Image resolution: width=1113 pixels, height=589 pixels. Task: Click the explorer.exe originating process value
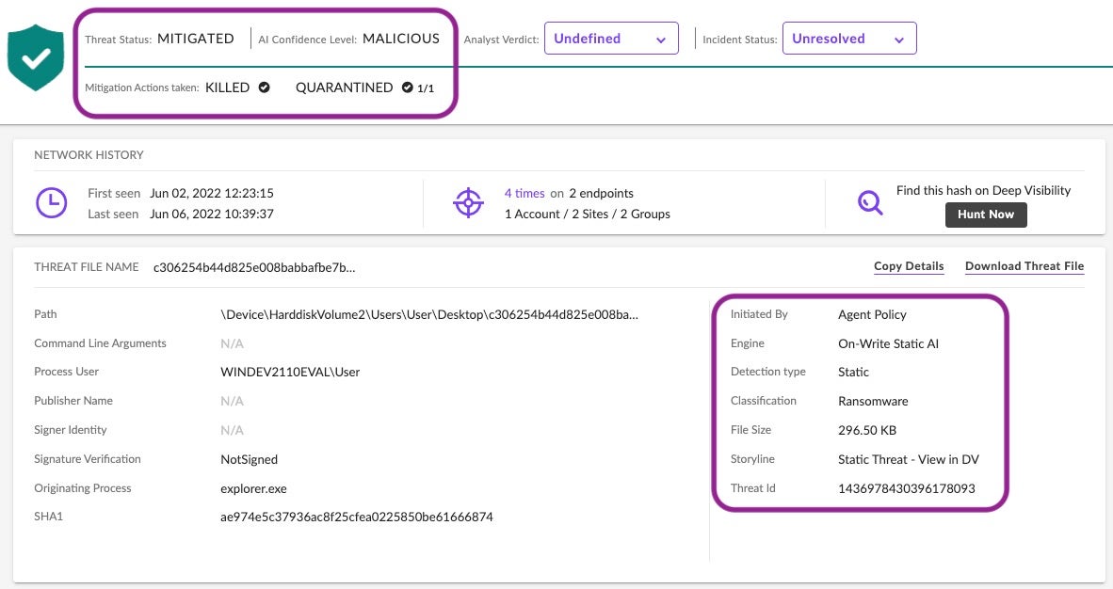pyautogui.click(x=253, y=488)
